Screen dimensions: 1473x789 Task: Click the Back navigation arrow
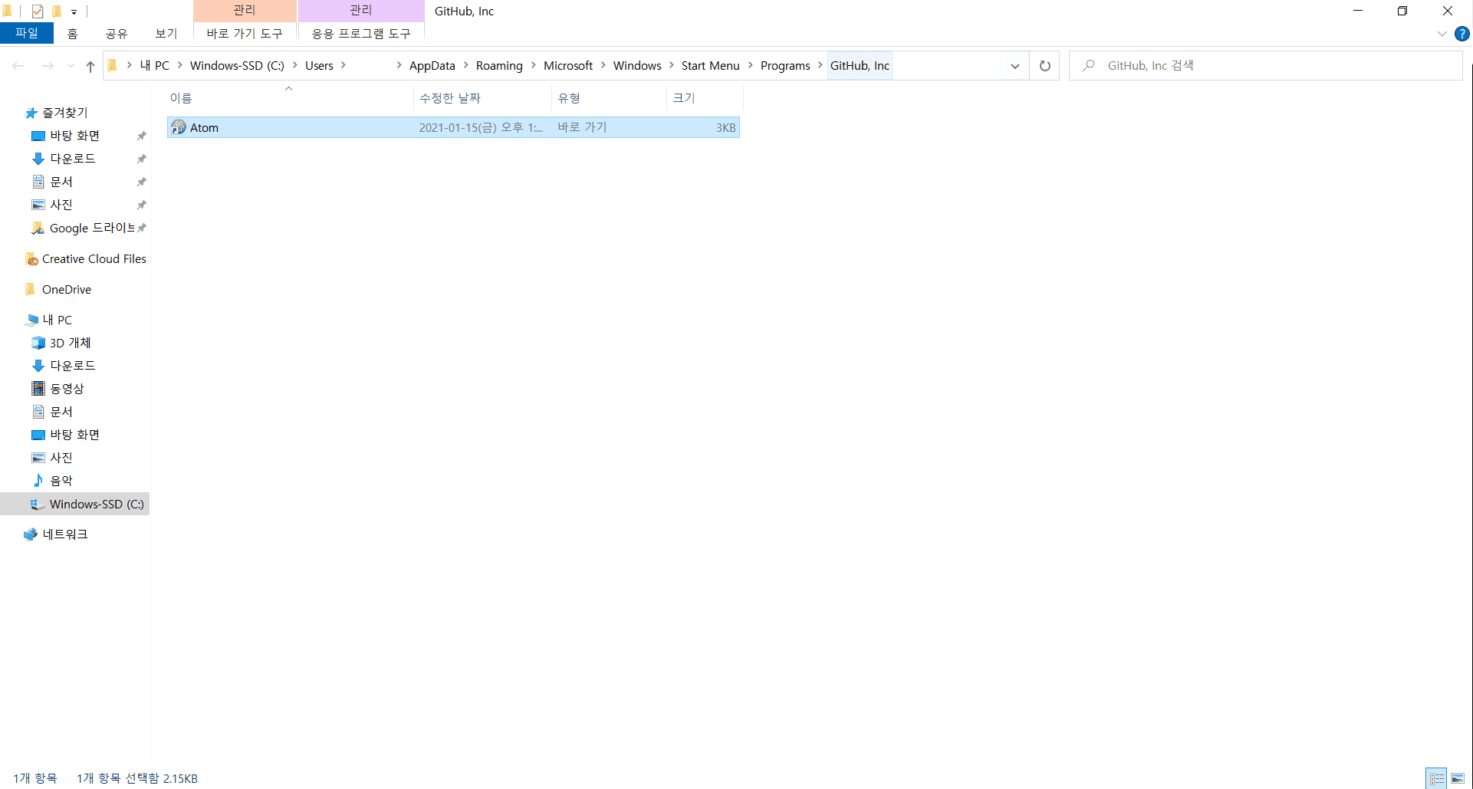pos(18,66)
